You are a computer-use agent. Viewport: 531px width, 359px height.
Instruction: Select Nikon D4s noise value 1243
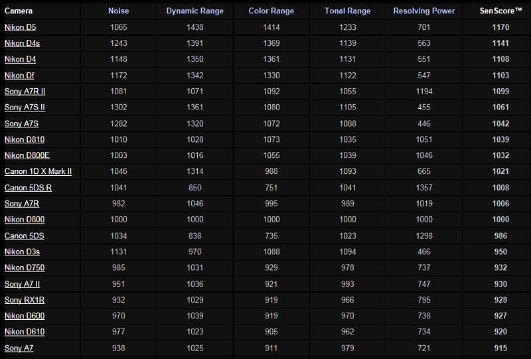point(119,43)
